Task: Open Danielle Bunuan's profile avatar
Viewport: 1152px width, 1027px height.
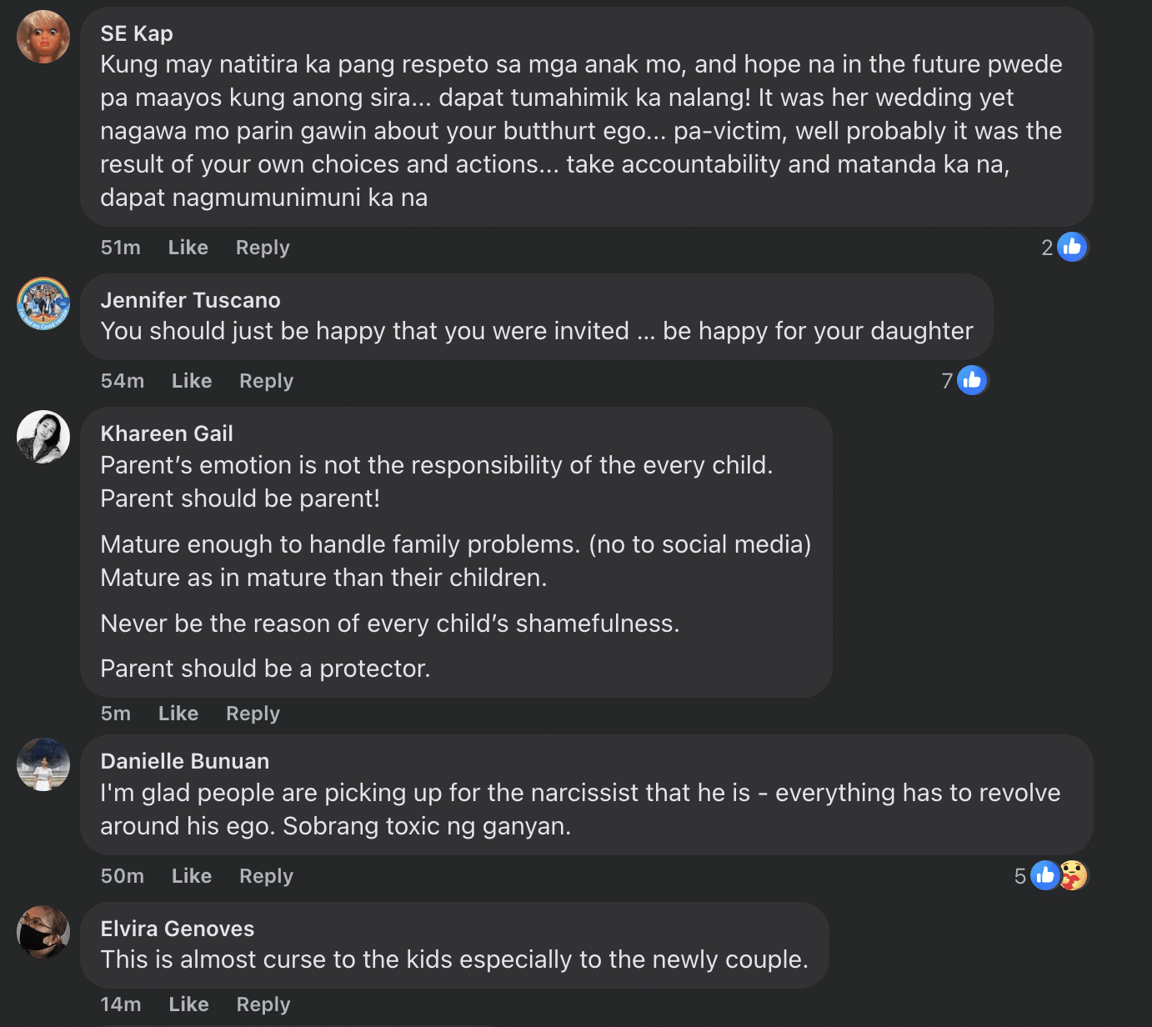Action: [43, 764]
